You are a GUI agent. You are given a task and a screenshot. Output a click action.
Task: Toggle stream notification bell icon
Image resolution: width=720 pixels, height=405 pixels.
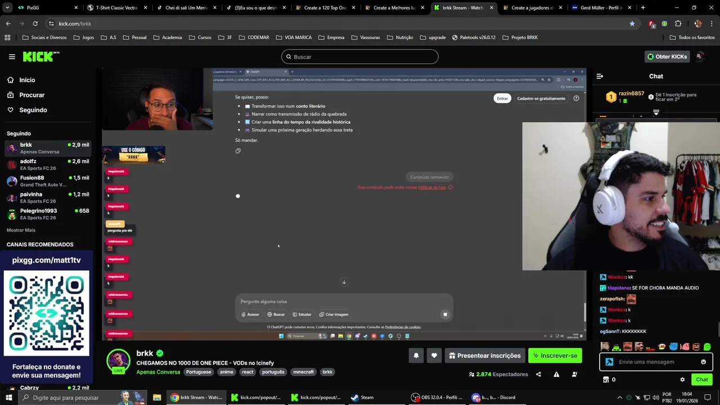tap(416, 355)
